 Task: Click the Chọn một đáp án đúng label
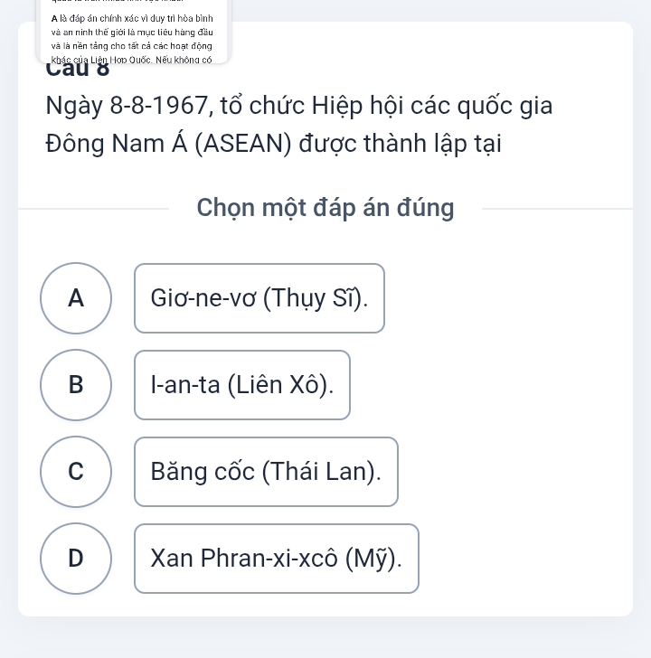tap(325, 208)
